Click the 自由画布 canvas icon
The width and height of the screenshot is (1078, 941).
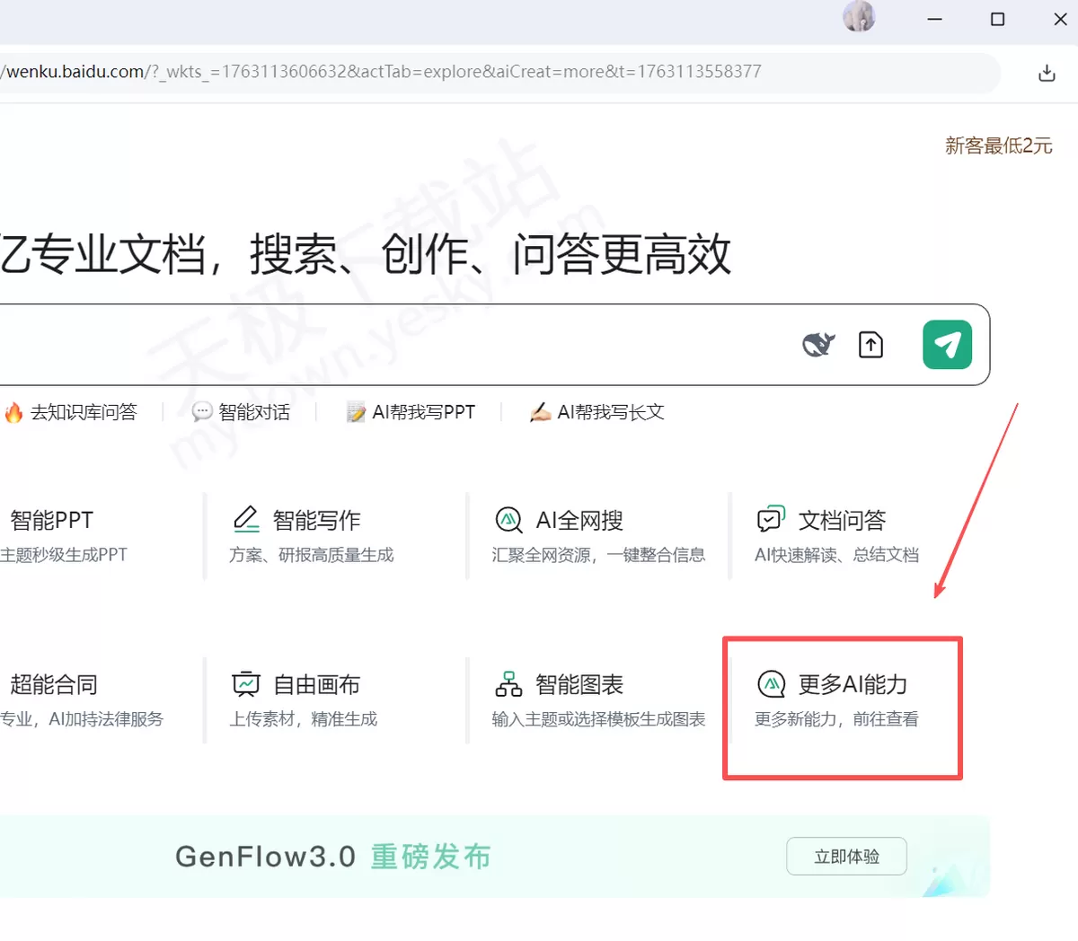(x=246, y=683)
